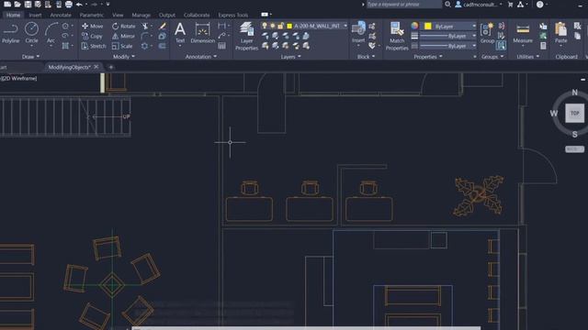Toggle the ribbon minimize button beside Express Tools
This screenshot has width=588, height=330.
[265, 15]
